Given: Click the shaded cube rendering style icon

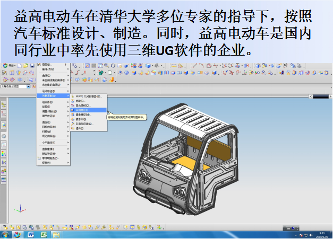Looking at the screenshot, I should point(148,66).
